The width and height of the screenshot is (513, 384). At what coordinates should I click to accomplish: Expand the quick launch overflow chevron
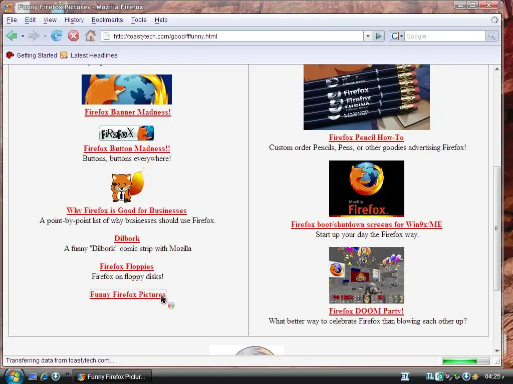coord(68,374)
